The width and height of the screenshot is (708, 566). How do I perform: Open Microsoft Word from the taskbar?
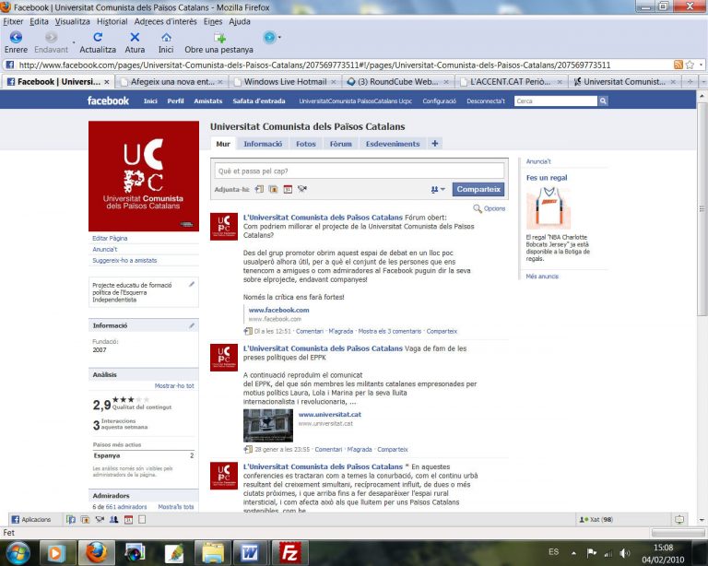click(251, 553)
